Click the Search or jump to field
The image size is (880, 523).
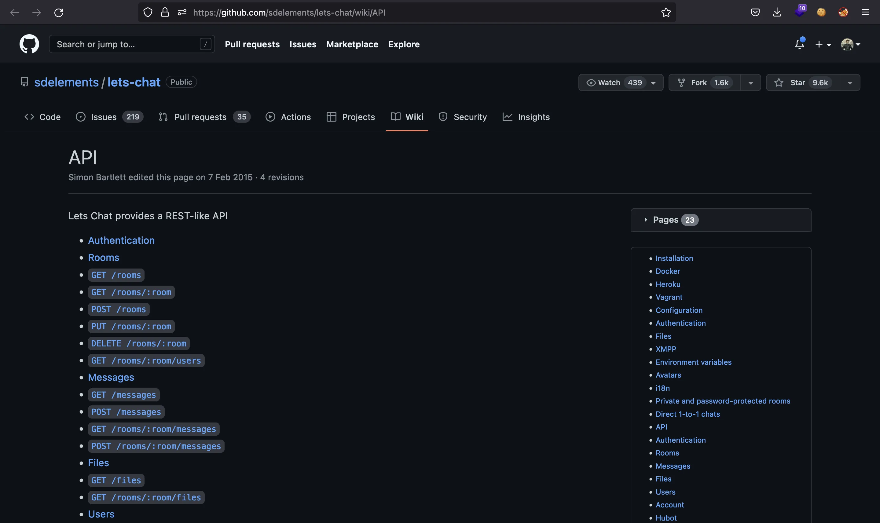point(132,44)
